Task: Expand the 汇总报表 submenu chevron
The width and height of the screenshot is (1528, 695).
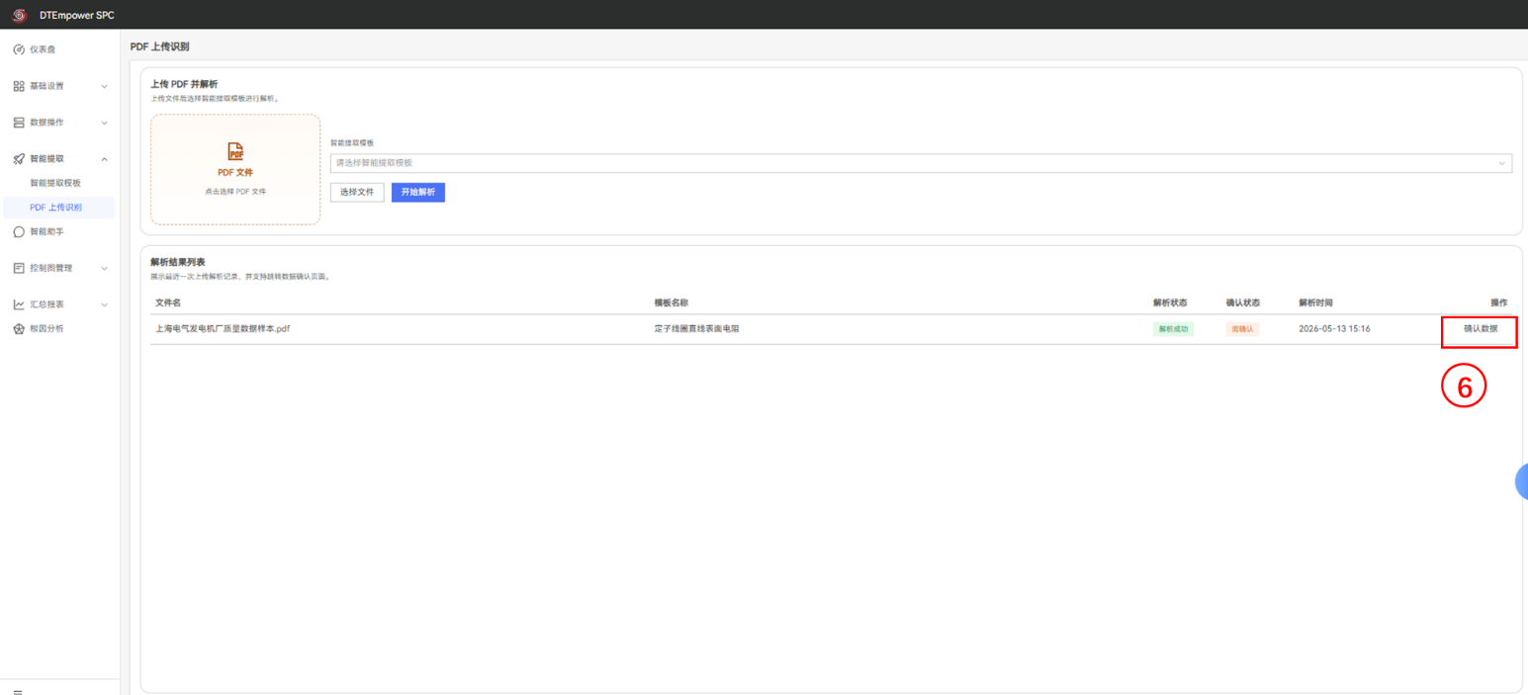Action: (105, 304)
